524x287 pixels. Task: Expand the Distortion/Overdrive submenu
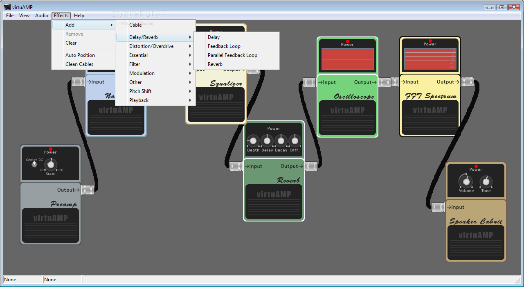155,46
